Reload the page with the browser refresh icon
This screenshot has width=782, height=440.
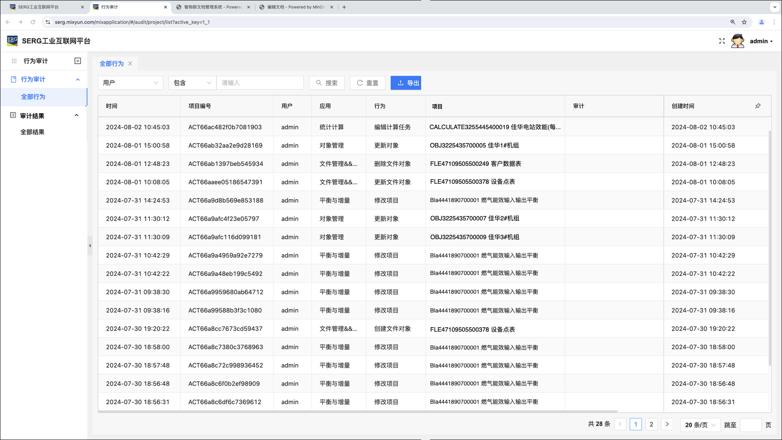tap(33, 22)
